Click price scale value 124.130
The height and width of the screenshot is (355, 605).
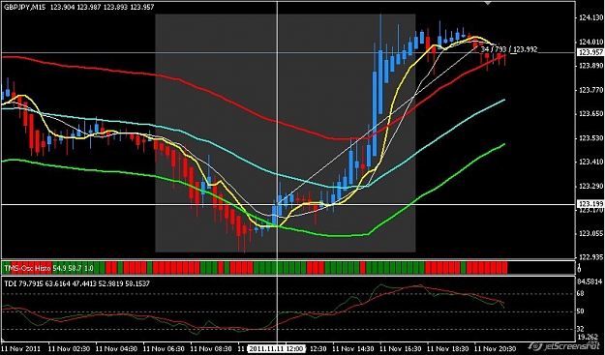(590, 17)
